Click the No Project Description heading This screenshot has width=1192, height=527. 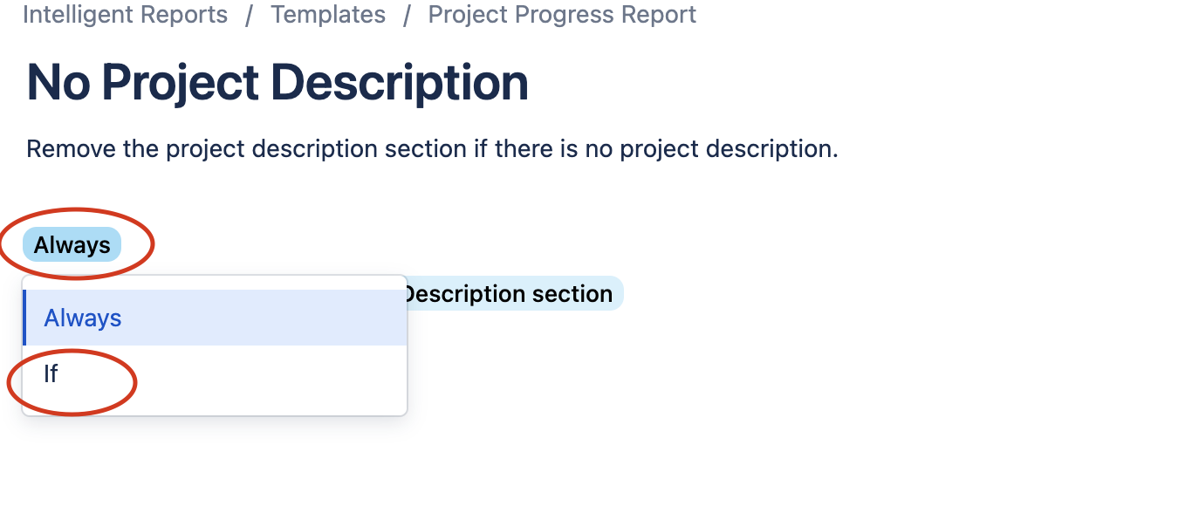(277, 81)
